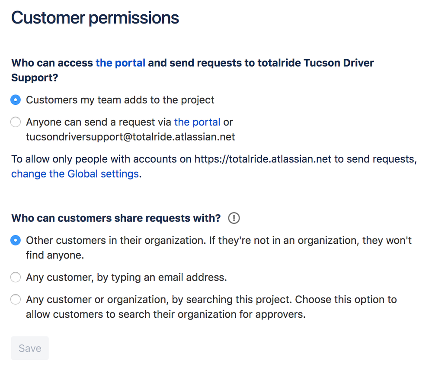Screen dimensions: 432x371
Task: Click the info icon beside share requests heading
Action: [234, 218]
